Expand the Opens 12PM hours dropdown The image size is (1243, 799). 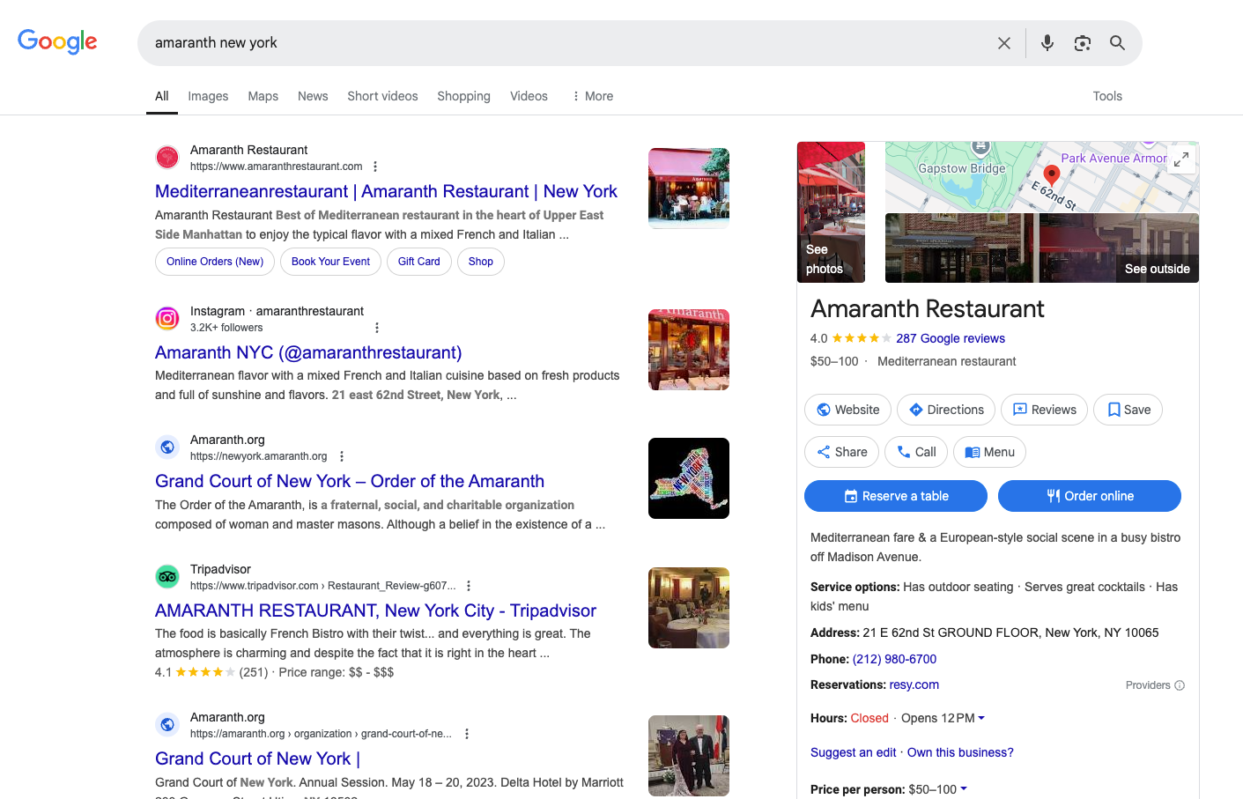coord(983,718)
